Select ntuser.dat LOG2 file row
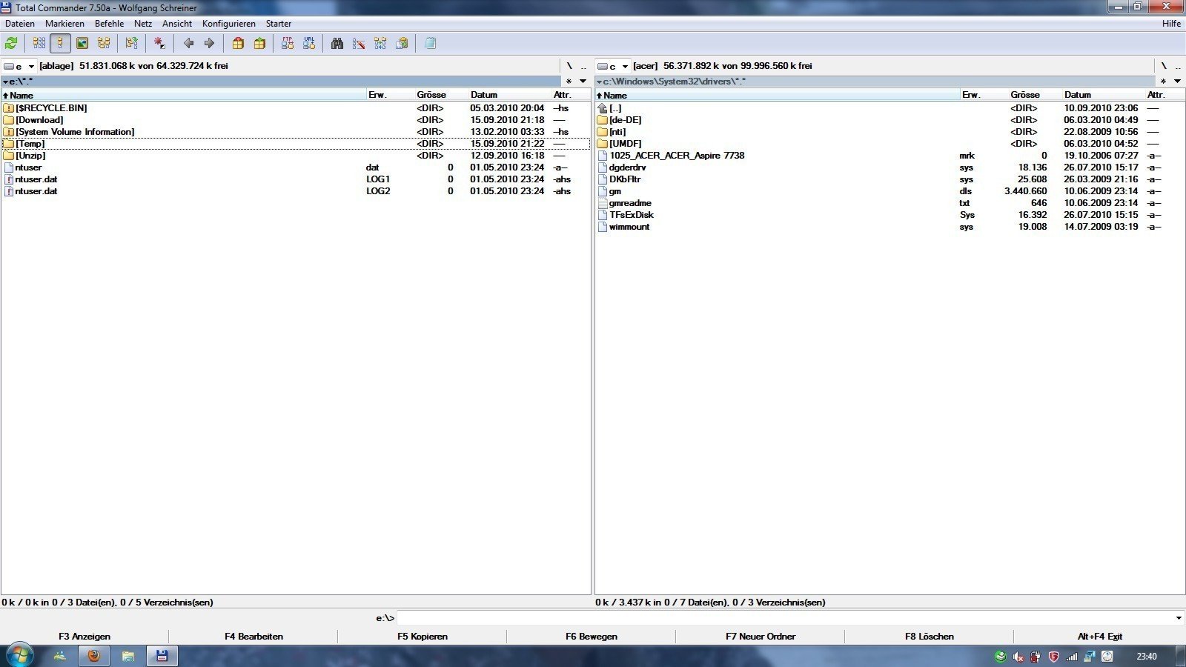This screenshot has width=1186, height=667. 296,191
